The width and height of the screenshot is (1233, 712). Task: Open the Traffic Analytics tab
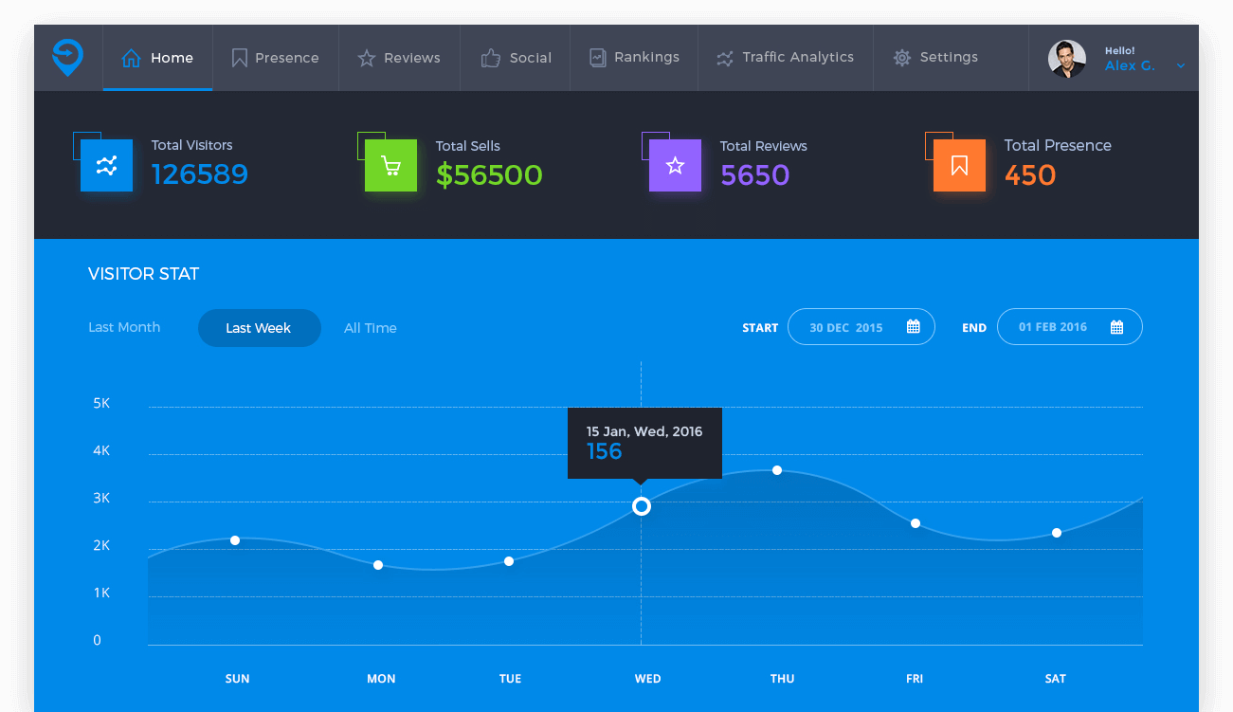(x=785, y=58)
